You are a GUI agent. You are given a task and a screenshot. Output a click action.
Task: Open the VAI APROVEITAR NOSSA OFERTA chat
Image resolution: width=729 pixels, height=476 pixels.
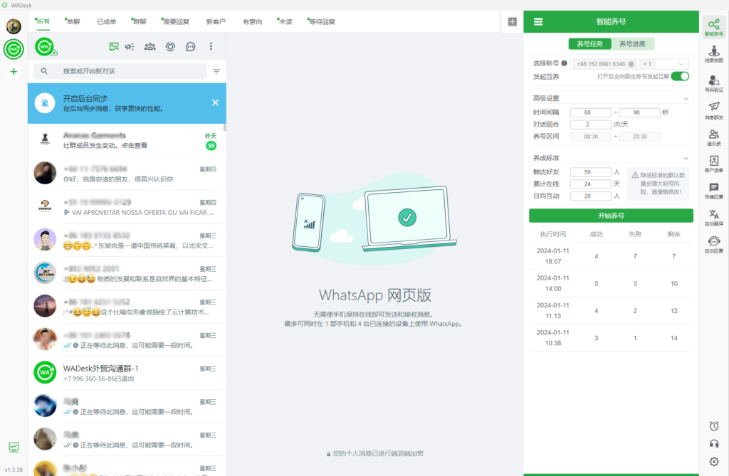pos(127,207)
